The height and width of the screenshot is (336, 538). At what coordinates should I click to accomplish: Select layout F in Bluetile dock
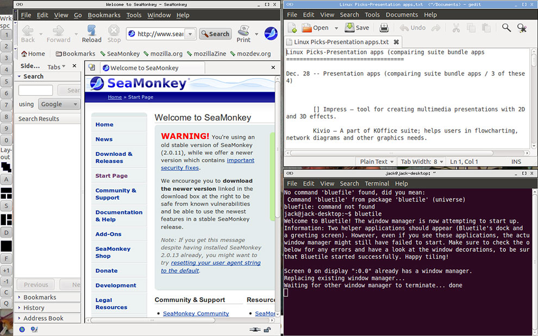point(6,259)
